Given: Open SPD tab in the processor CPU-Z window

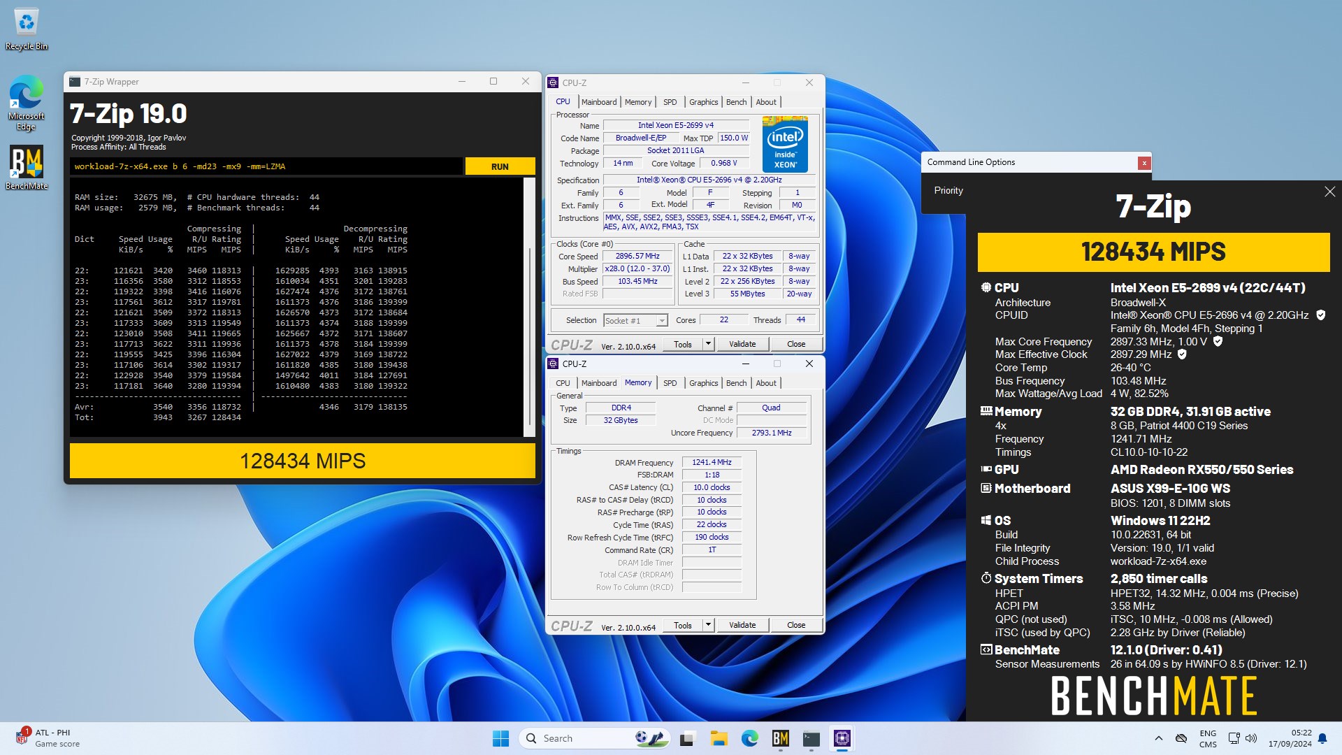Looking at the screenshot, I should pyautogui.click(x=670, y=102).
